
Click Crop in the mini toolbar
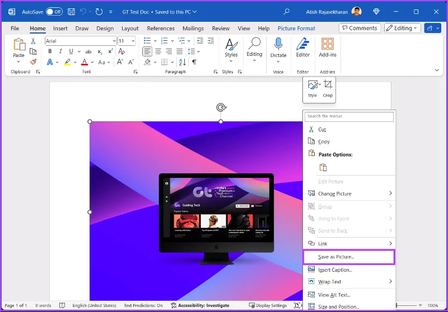pos(328,89)
